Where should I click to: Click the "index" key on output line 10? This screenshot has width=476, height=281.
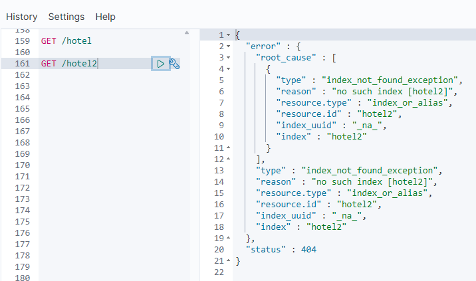[x=294, y=137]
